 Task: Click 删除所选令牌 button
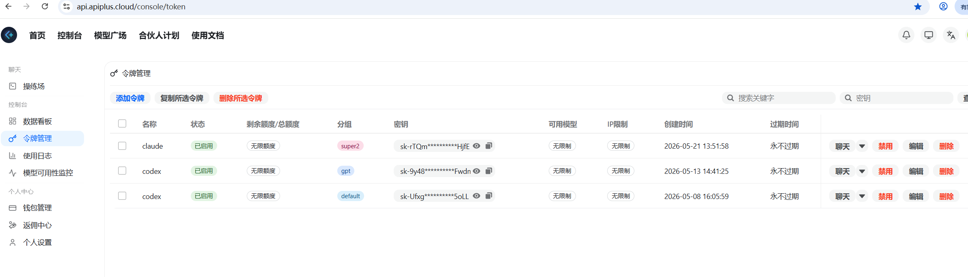(x=241, y=98)
